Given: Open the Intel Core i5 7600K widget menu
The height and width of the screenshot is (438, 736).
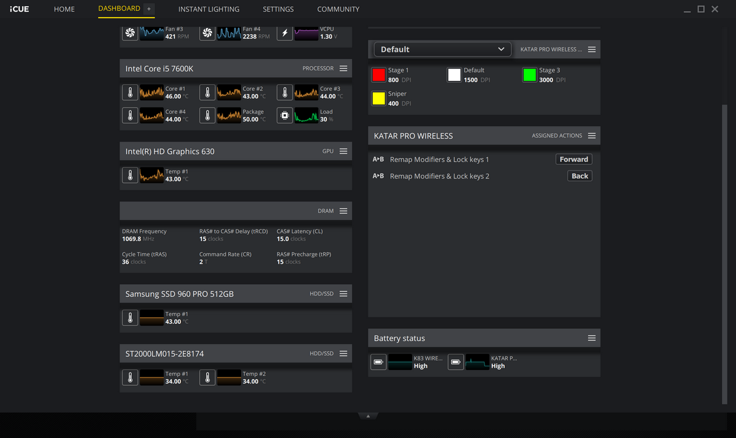Looking at the screenshot, I should [x=343, y=69].
